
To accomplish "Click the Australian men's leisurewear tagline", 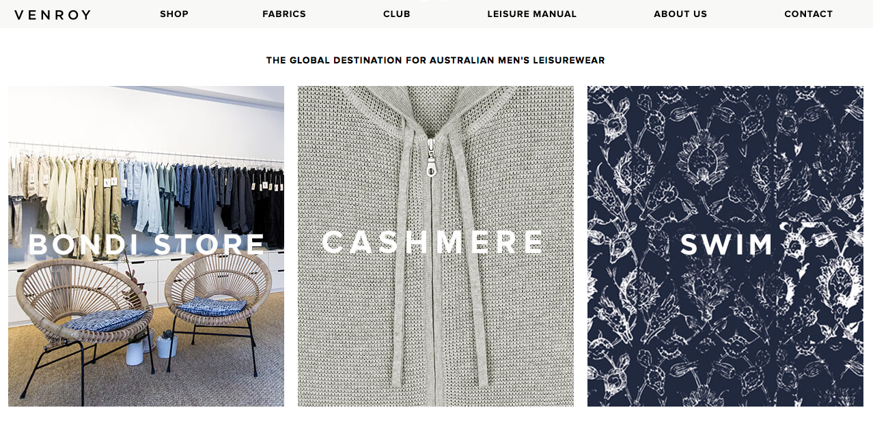I will click(436, 60).
